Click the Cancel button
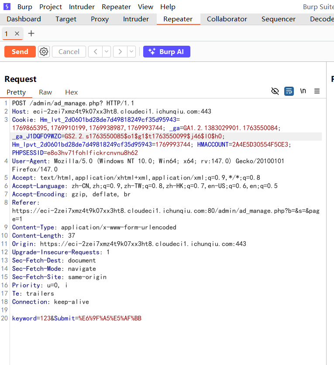 (69, 52)
